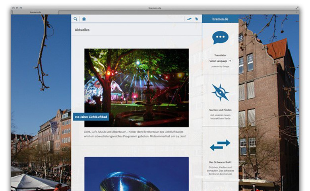Open search with the magnifier icon
The height and width of the screenshot is (191, 310).
76,19
